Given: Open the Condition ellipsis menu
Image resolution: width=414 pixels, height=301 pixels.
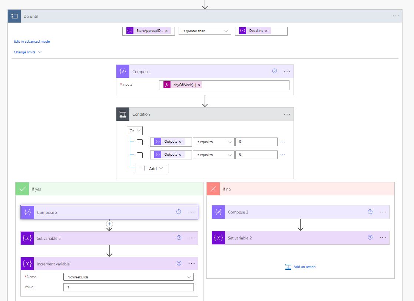Looking at the screenshot, I should pyautogui.click(x=287, y=114).
